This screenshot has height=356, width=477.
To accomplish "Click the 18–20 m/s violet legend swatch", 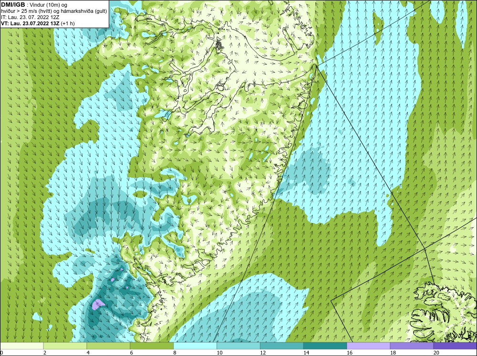I will [412, 346].
